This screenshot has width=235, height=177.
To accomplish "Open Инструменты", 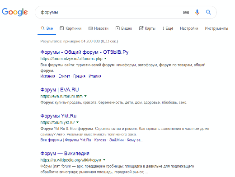I will 216,28.
